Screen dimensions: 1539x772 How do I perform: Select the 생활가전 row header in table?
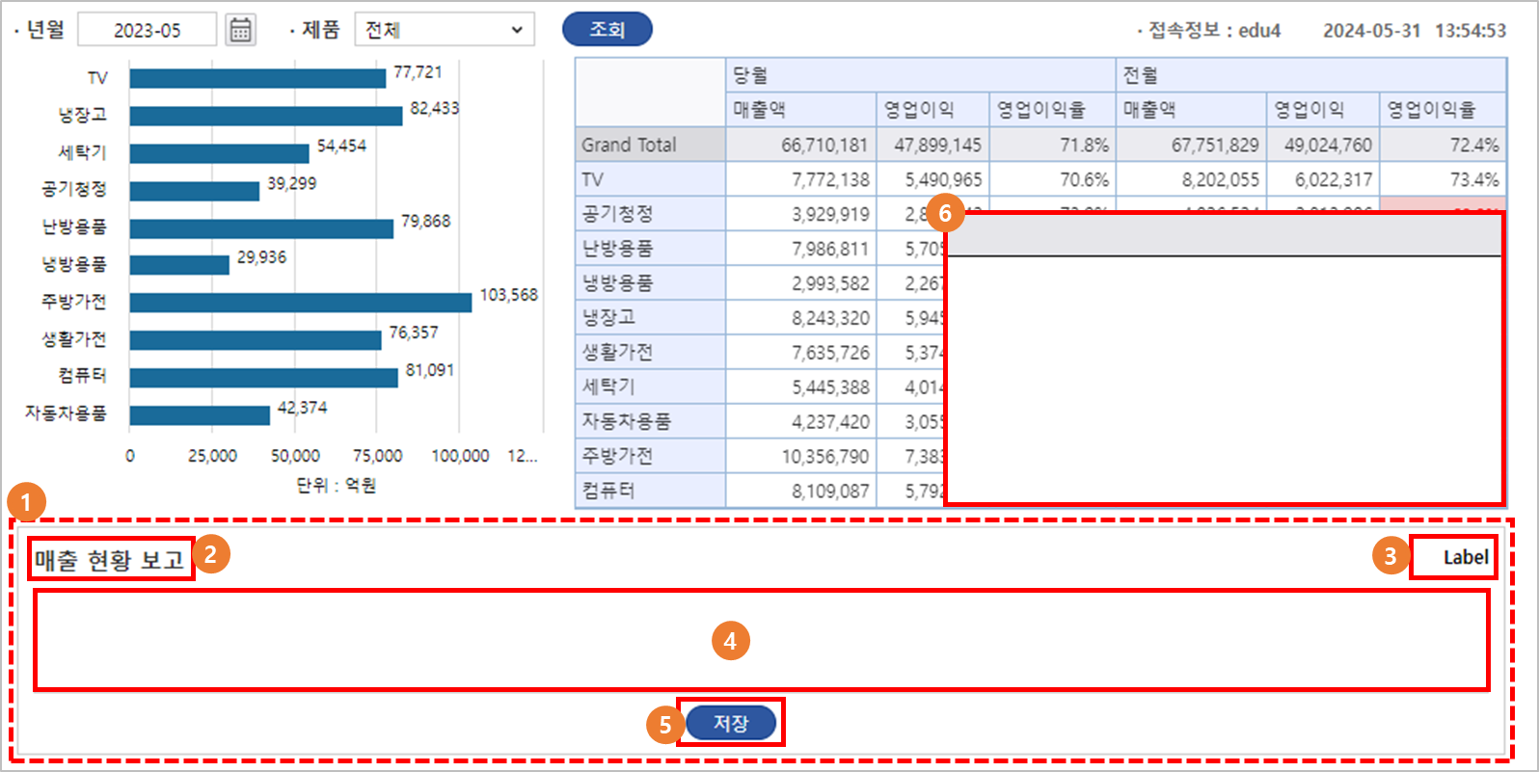pyautogui.click(x=651, y=353)
